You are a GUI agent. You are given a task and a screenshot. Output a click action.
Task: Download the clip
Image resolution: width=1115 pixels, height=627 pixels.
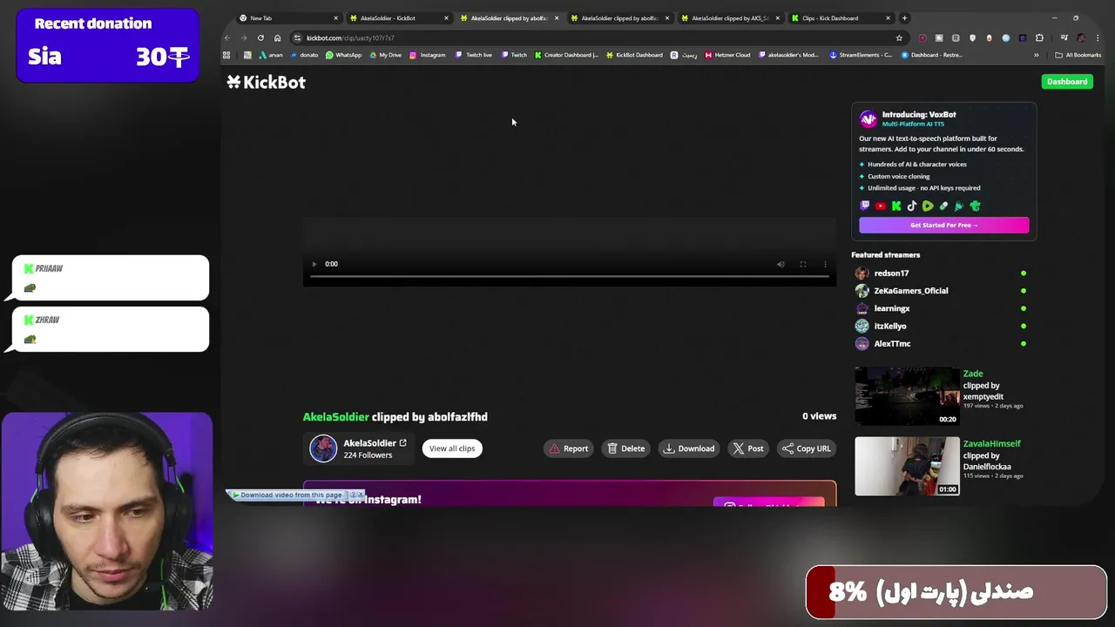689,448
